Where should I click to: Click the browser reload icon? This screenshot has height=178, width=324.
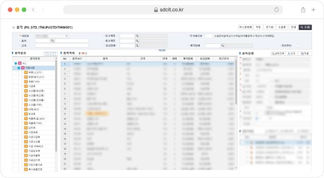276,10
